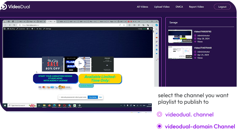The width and height of the screenshot is (245, 140).
Task: Open Microsoft Edge from the taskbar
Action: pos(54,106)
